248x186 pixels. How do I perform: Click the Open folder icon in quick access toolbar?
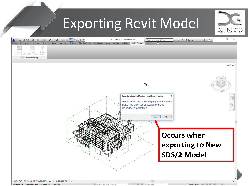pos(20,40)
